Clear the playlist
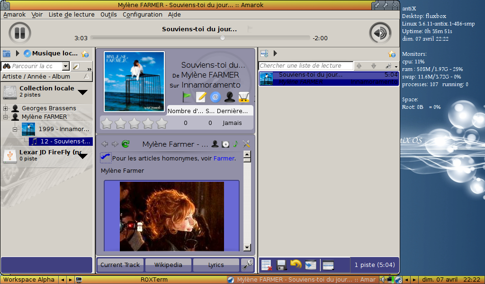The width and height of the screenshot is (485, 284). tap(266, 265)
